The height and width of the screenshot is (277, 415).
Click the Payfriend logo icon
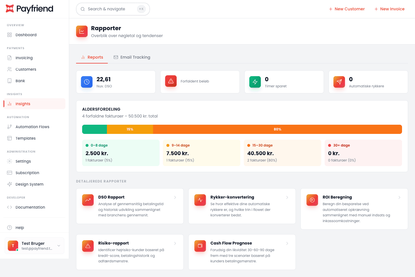pyautogui.click(x=9, y=9)
